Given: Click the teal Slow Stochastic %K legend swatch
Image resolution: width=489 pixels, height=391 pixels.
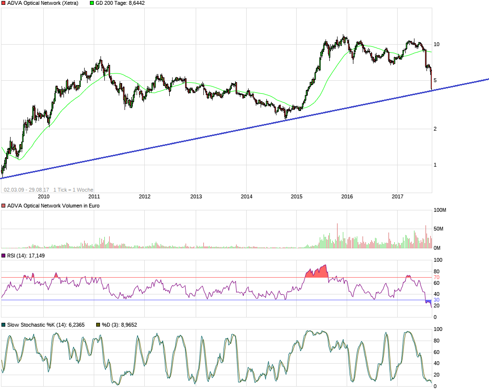Looking at the screenshot, I should click(3, 325).
